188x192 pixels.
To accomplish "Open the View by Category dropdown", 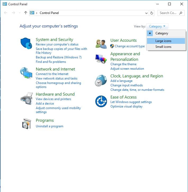I will click(x=157, y=26).
